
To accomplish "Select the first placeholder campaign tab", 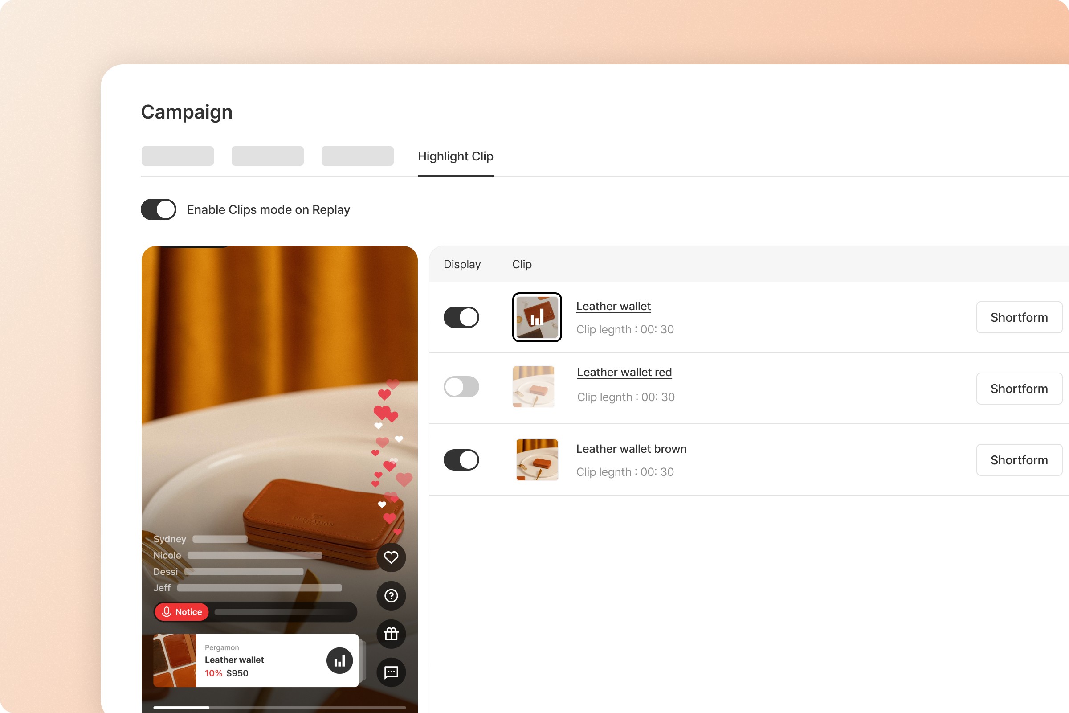I will click(x=177, y=156).
